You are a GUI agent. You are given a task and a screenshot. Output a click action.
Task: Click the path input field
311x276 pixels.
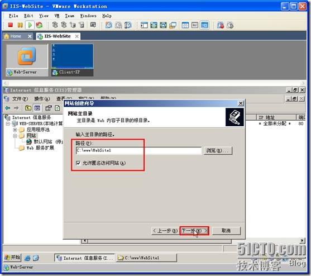138,151
